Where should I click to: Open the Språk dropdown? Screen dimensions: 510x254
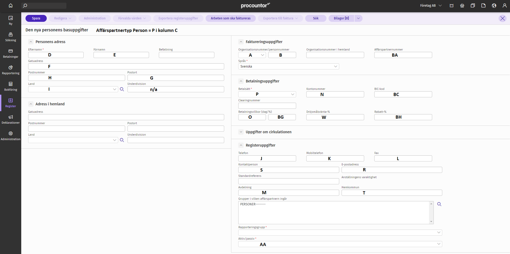click(288, 66)
